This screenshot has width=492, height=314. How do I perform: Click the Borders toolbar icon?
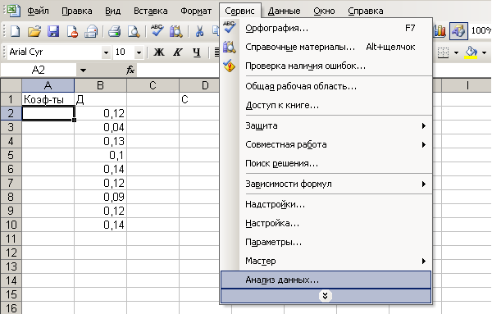click(443, 52)
